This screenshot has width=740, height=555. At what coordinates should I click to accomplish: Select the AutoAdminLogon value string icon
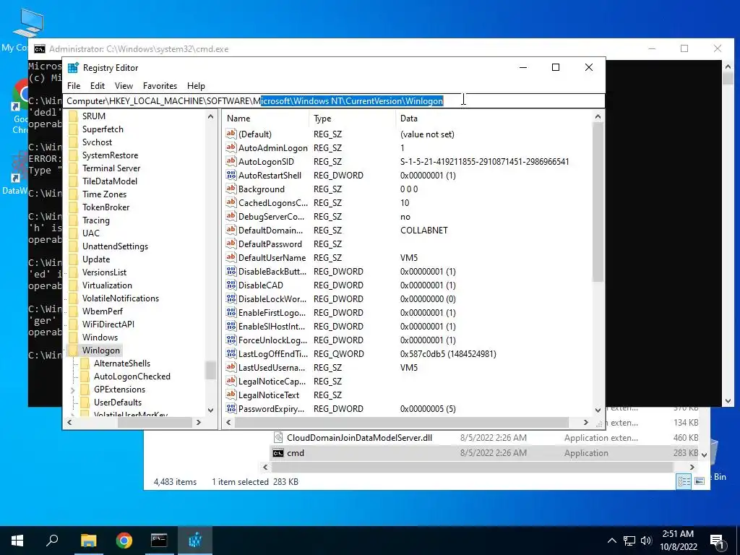[x=231, y=147]
